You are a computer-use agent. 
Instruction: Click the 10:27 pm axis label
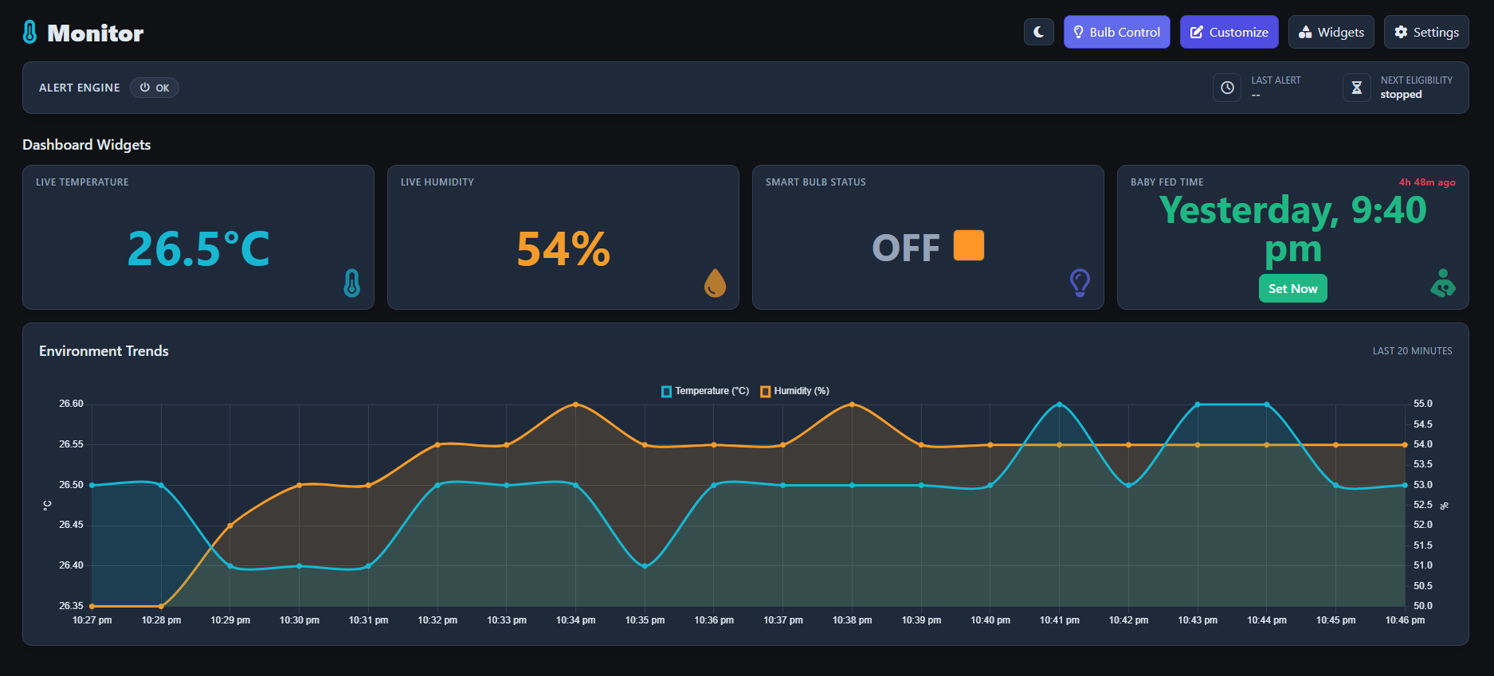(92, 620)
